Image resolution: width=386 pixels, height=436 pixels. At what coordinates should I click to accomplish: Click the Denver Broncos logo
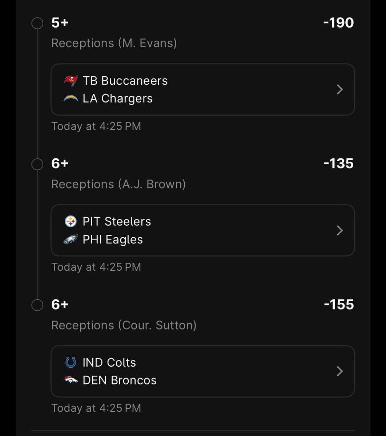pyautogui.click(x=71, y=380)
